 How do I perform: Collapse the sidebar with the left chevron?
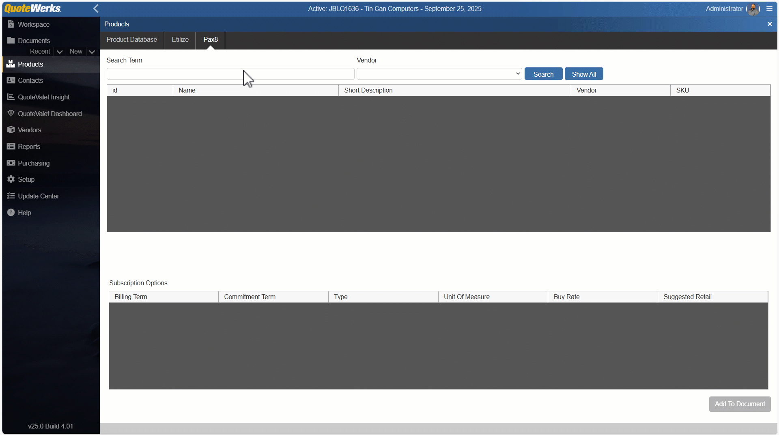point(96,9)
